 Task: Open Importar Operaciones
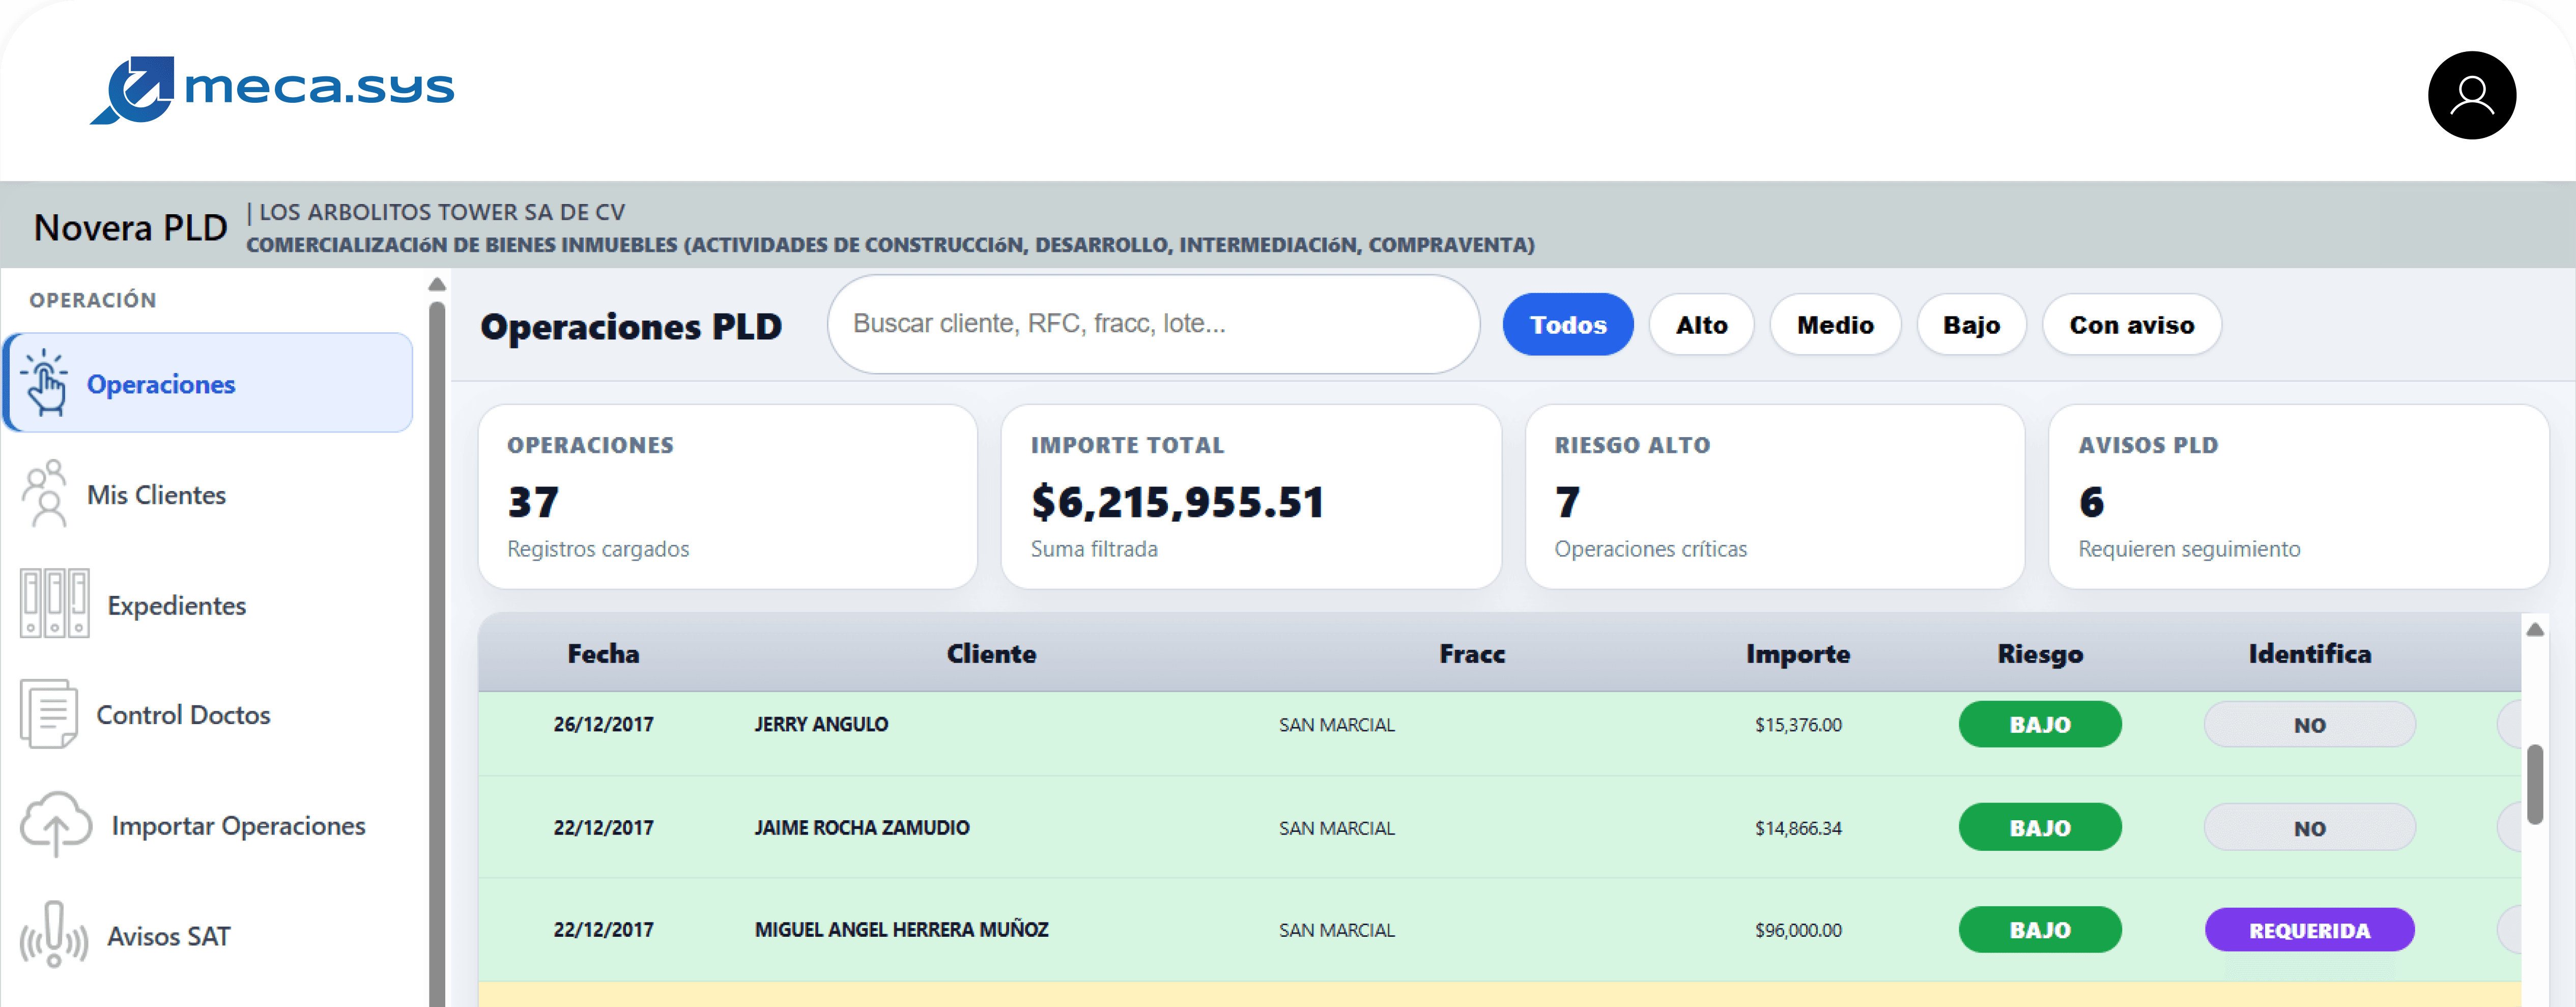tap(238, 826)
